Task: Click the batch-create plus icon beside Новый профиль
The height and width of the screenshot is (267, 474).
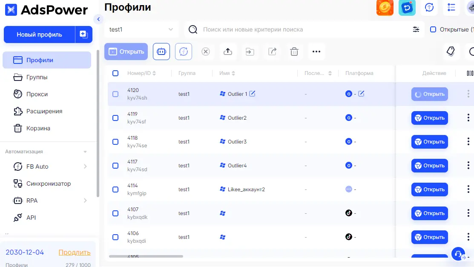Action: click(83, 34)
